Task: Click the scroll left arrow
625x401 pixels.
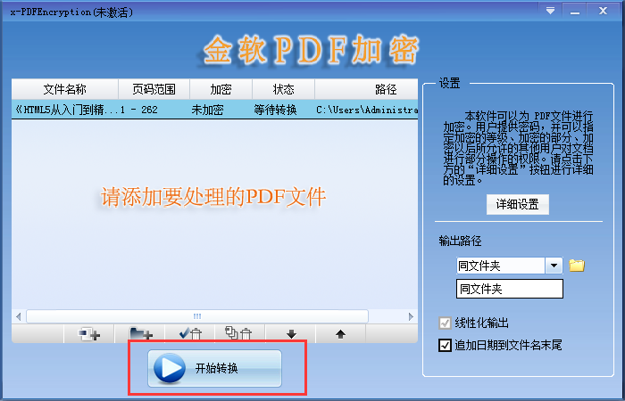Action: point(19,316)
